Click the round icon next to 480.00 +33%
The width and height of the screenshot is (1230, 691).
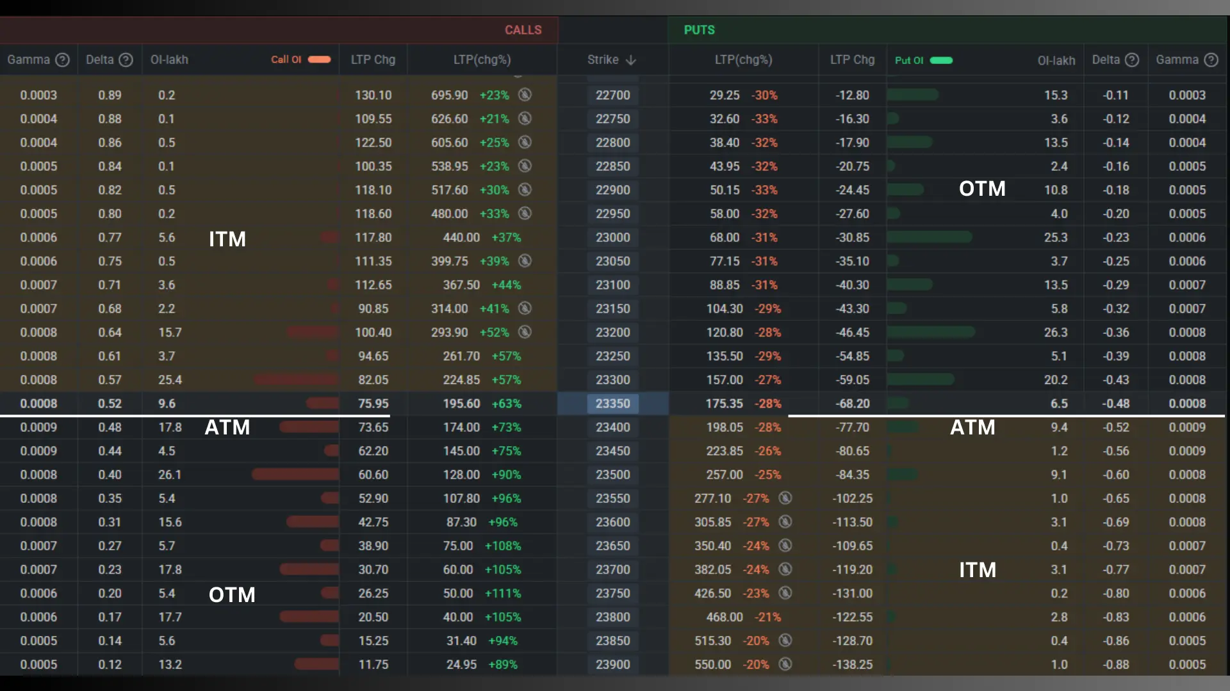click(x=525, y=213)
